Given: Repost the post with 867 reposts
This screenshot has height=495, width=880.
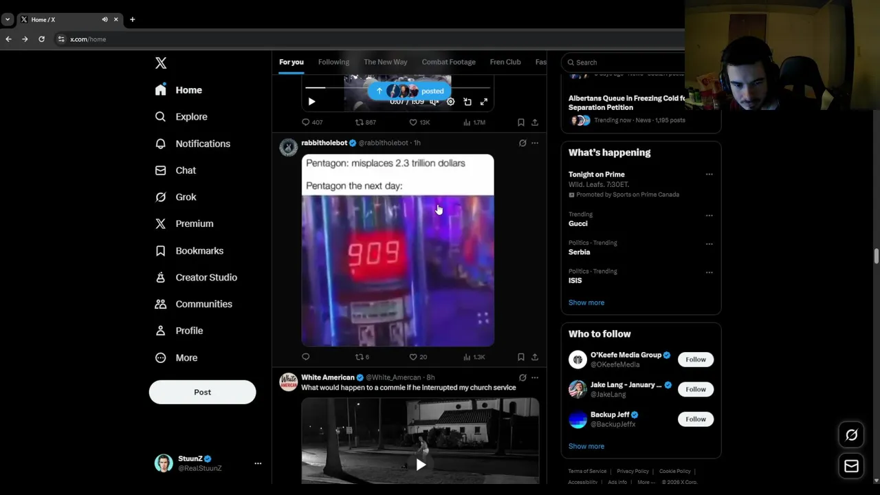Looking at the screenshot, I should pyautogui.click(x=365, y=122).
